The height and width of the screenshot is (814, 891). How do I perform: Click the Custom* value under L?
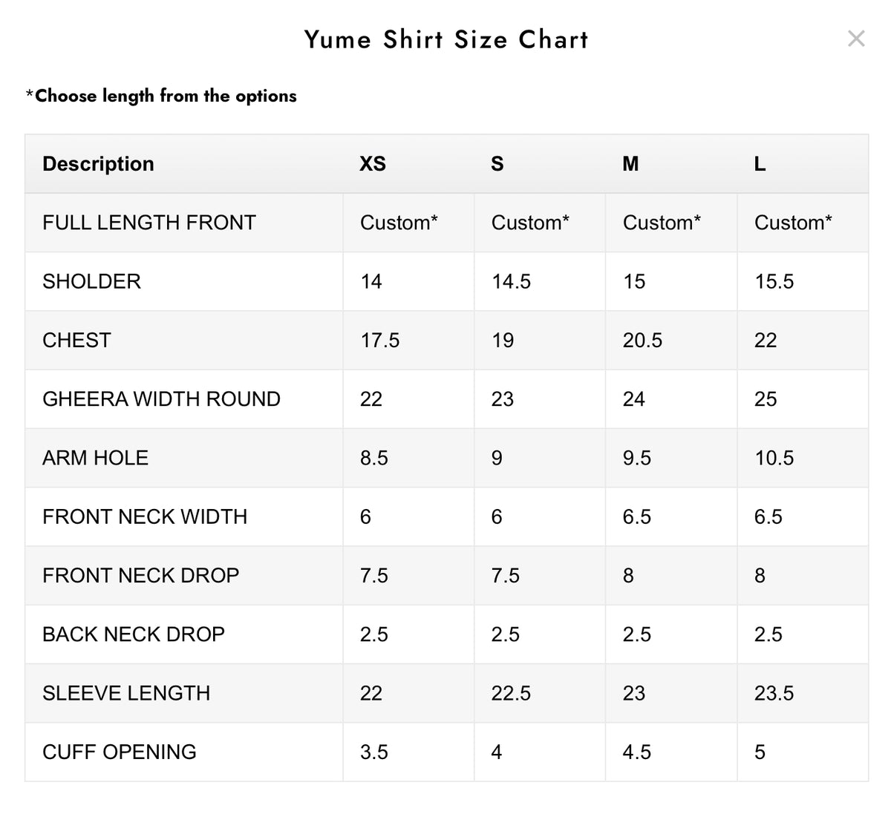(x=793, y=223)
